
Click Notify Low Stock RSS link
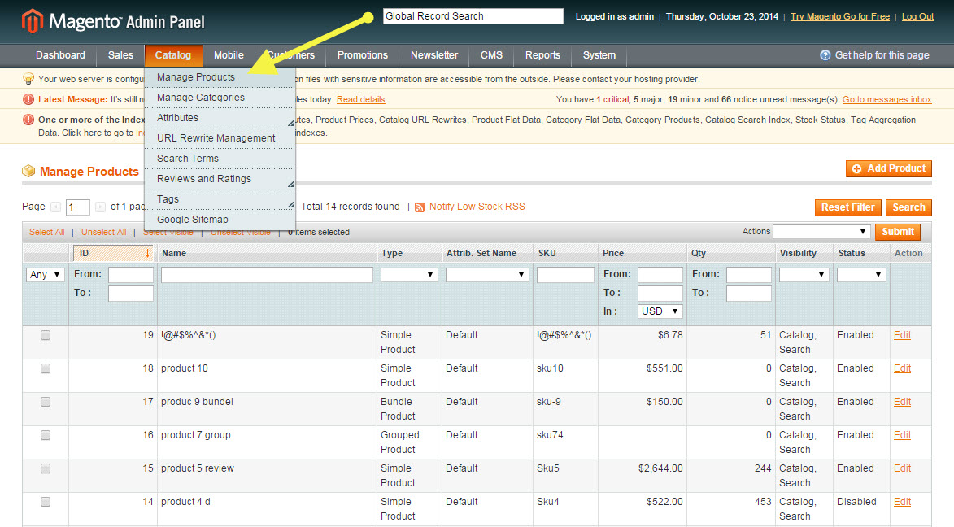pos(477,207)
